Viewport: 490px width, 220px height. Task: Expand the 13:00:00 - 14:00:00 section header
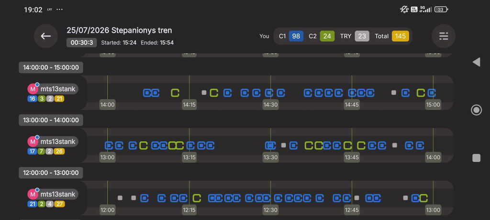click(x=51, y=120)
